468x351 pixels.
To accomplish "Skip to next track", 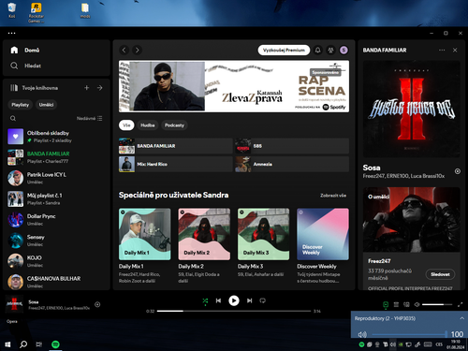I will 249,300.
